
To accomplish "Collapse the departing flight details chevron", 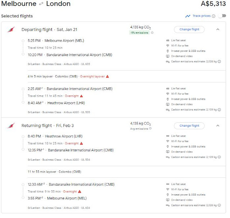I will 218,29.
